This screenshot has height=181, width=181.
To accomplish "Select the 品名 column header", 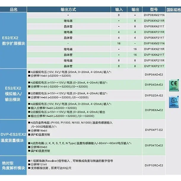I will (13, 9).
